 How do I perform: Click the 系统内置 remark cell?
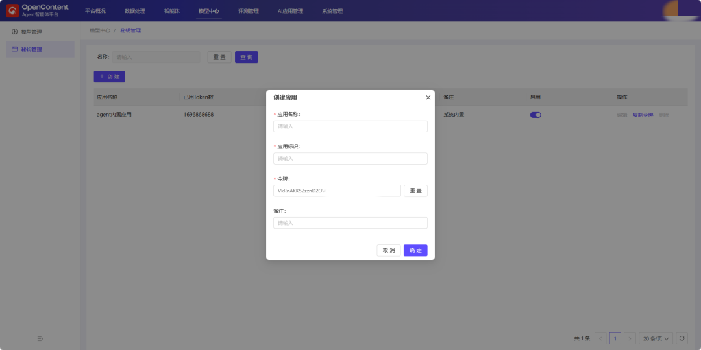point(454,115)
